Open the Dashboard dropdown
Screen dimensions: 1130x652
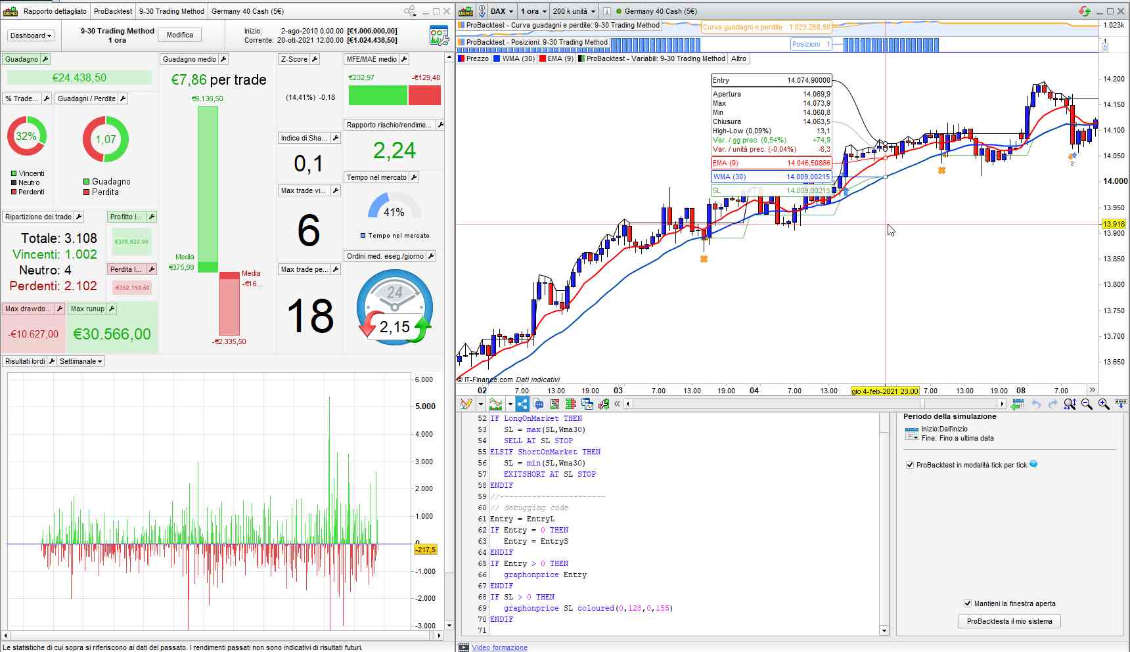(31, 35)
